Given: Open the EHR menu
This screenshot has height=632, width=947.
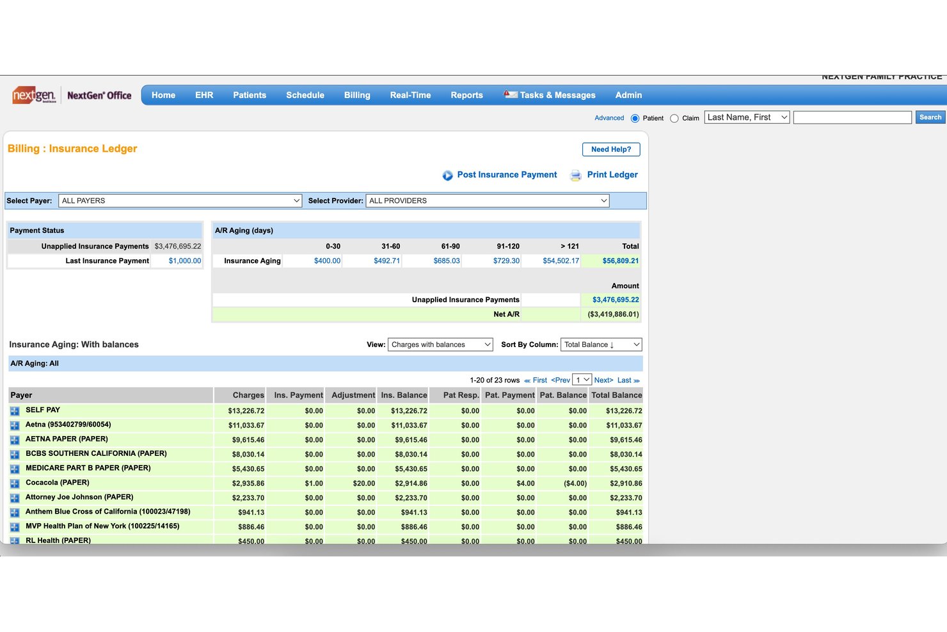Looking at the screenshot, I should 204,95.
